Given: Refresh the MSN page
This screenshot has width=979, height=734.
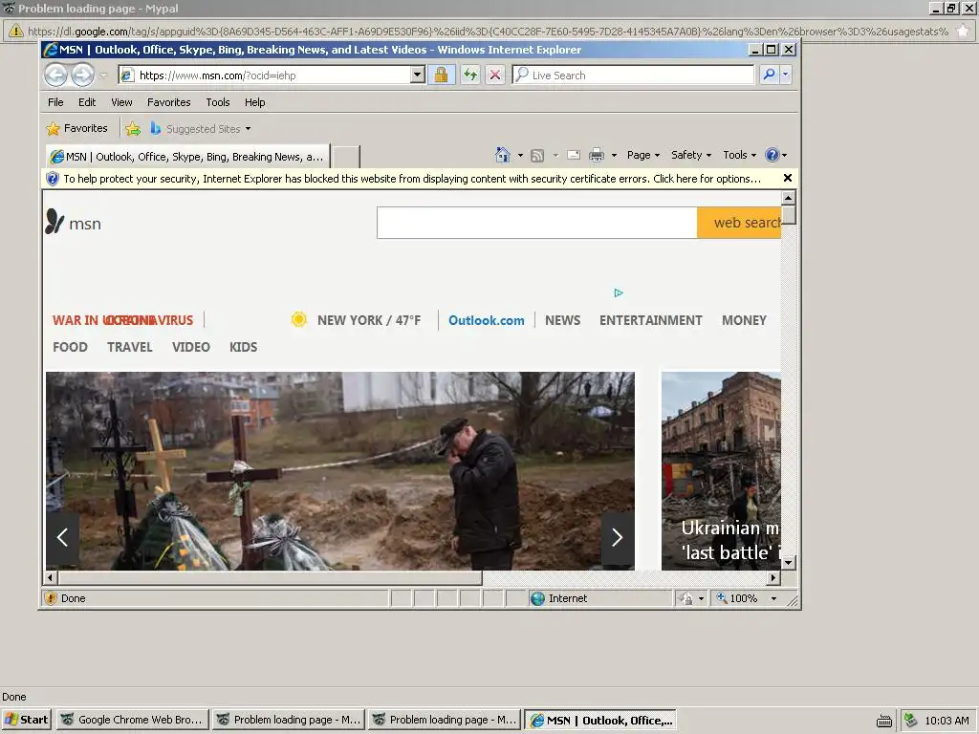Looking at the screenshot, I should tap(470, 75).
